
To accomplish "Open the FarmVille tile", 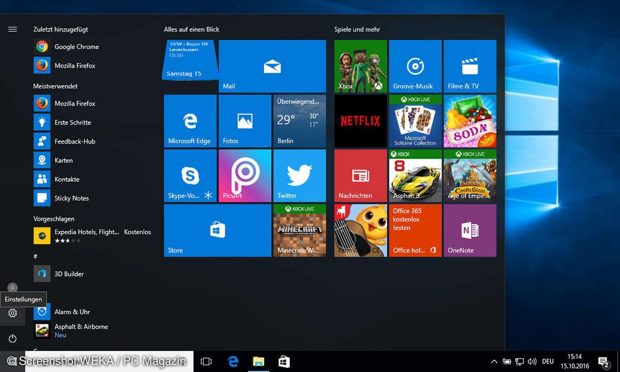I will click(x=361, y=230).
